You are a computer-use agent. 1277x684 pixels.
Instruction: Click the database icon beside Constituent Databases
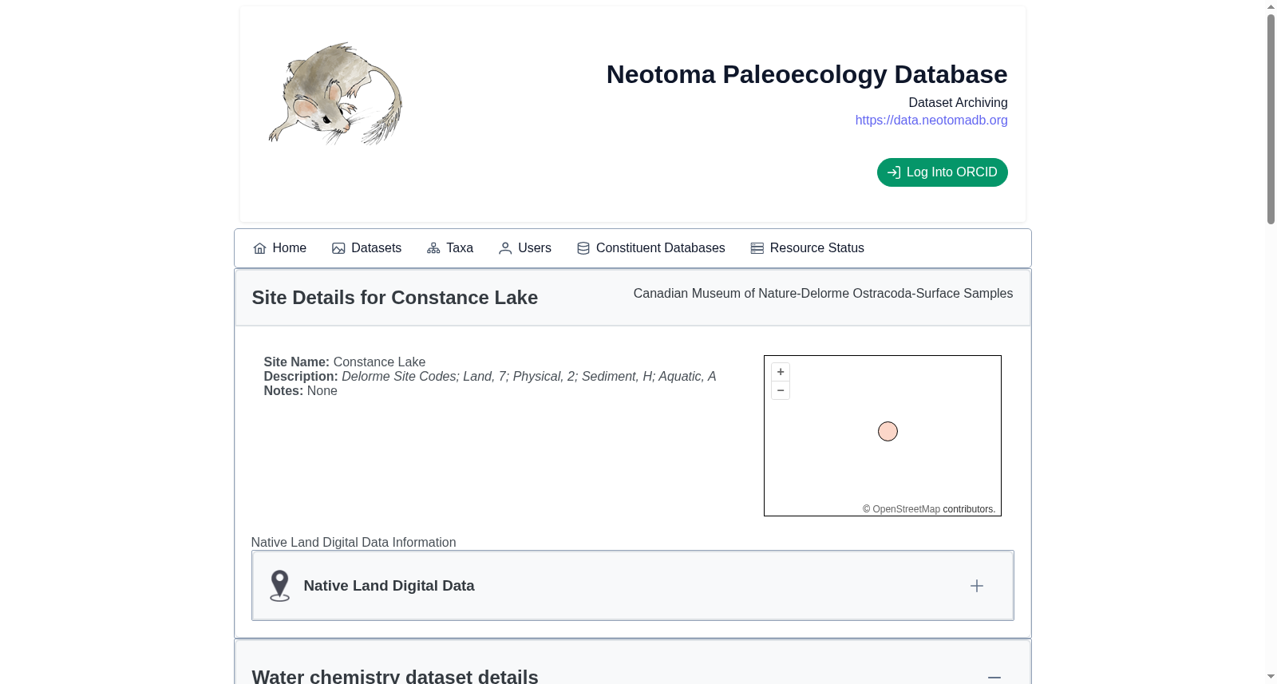(583, 248)
